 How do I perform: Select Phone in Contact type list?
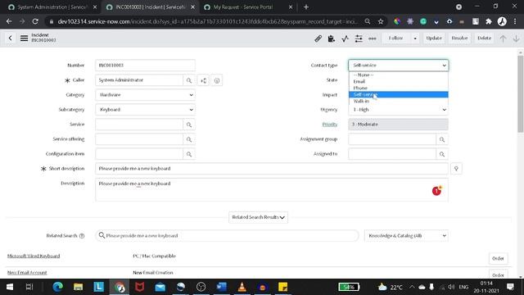pyautogui.click(x=399, y=88)
